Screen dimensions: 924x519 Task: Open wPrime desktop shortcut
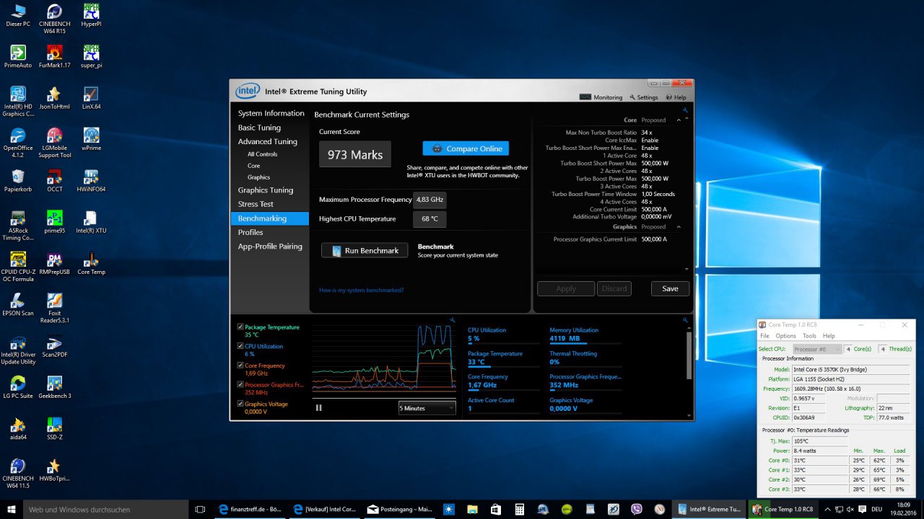(91, 139)
